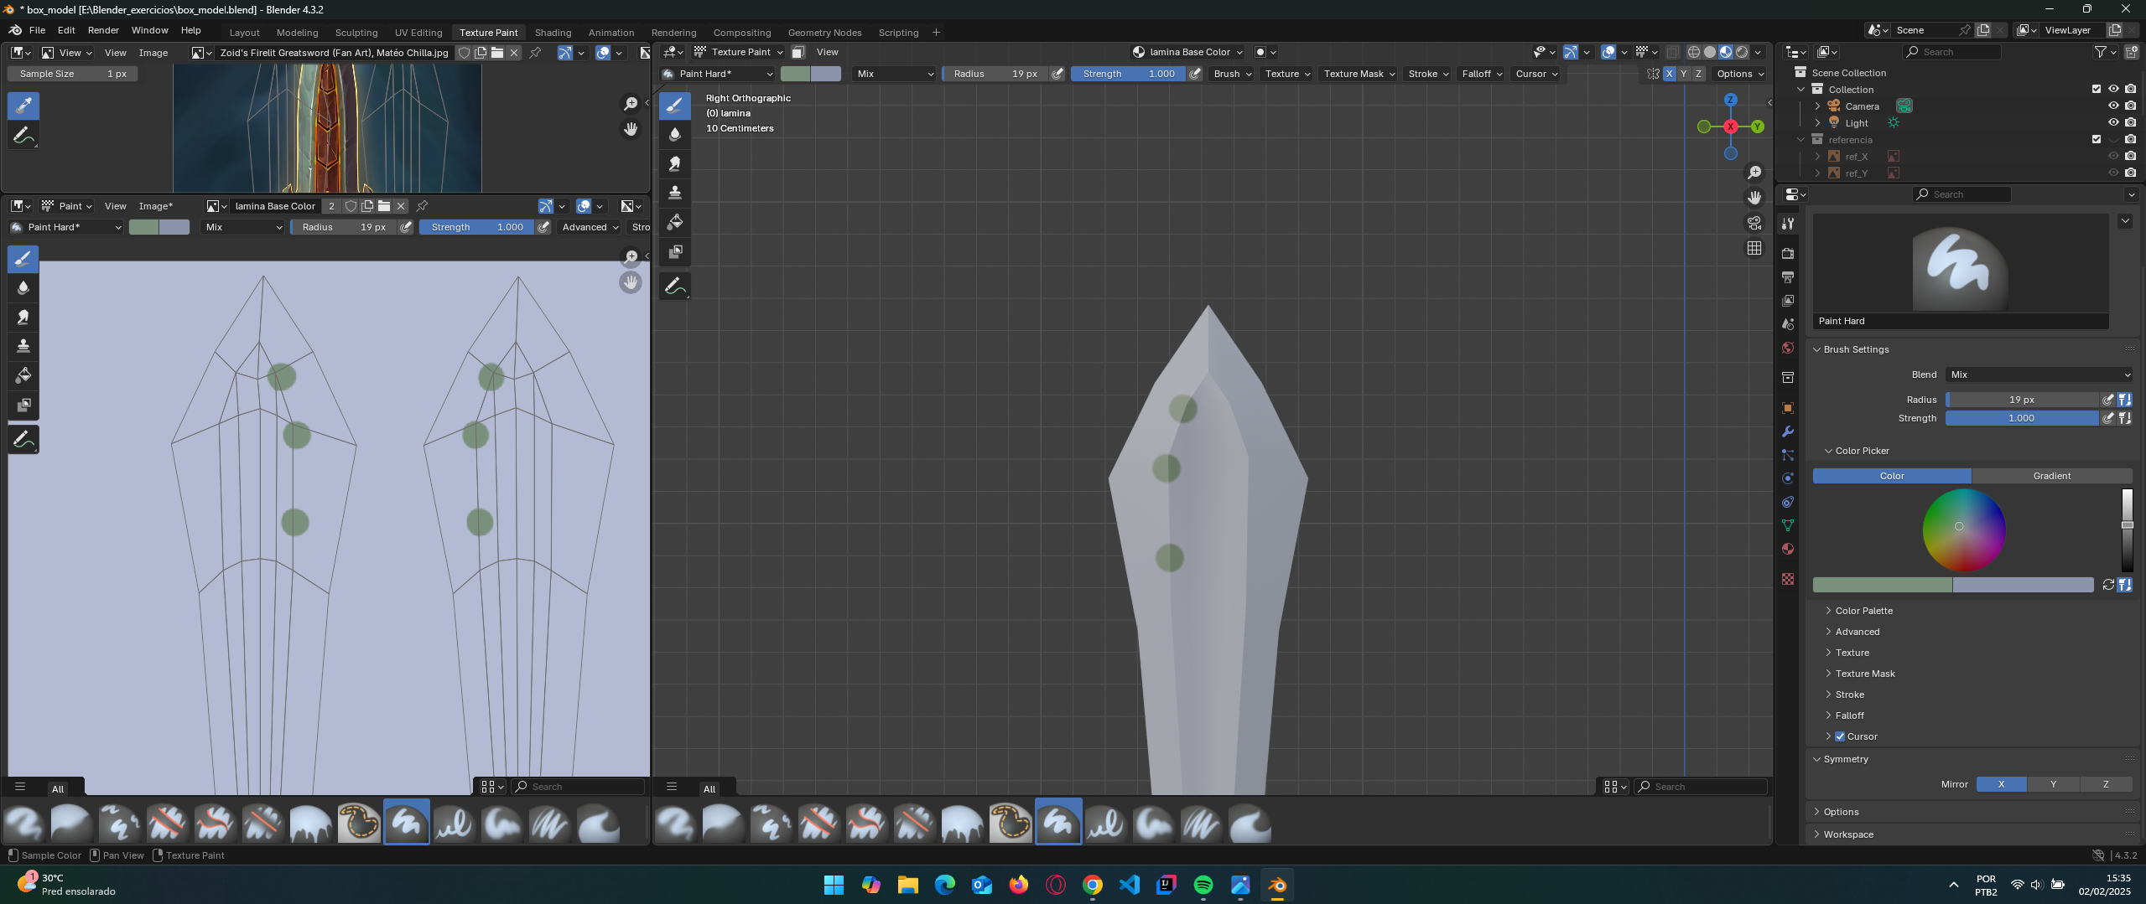Open the Output properties tab

[x=1788, y=276]
